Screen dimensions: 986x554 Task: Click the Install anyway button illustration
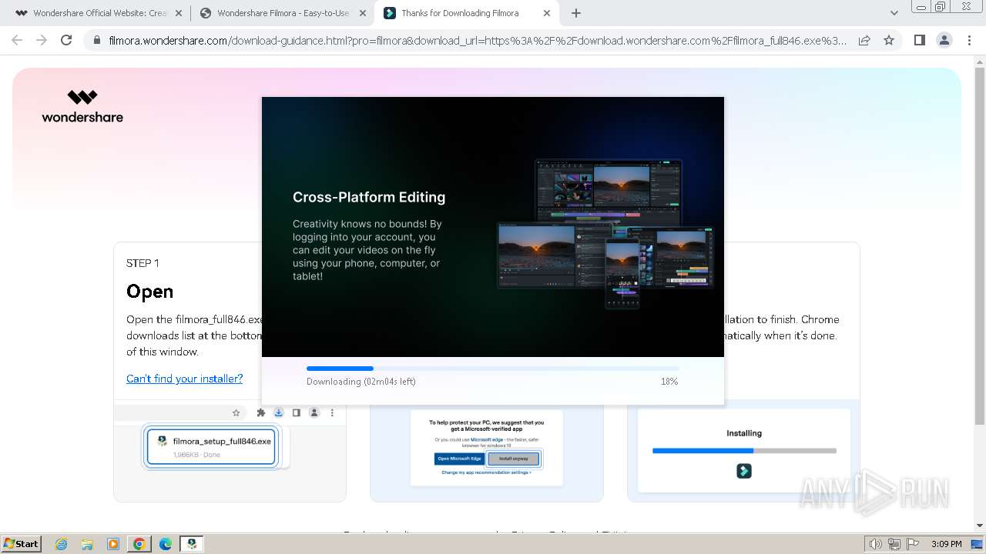(514, 459)
